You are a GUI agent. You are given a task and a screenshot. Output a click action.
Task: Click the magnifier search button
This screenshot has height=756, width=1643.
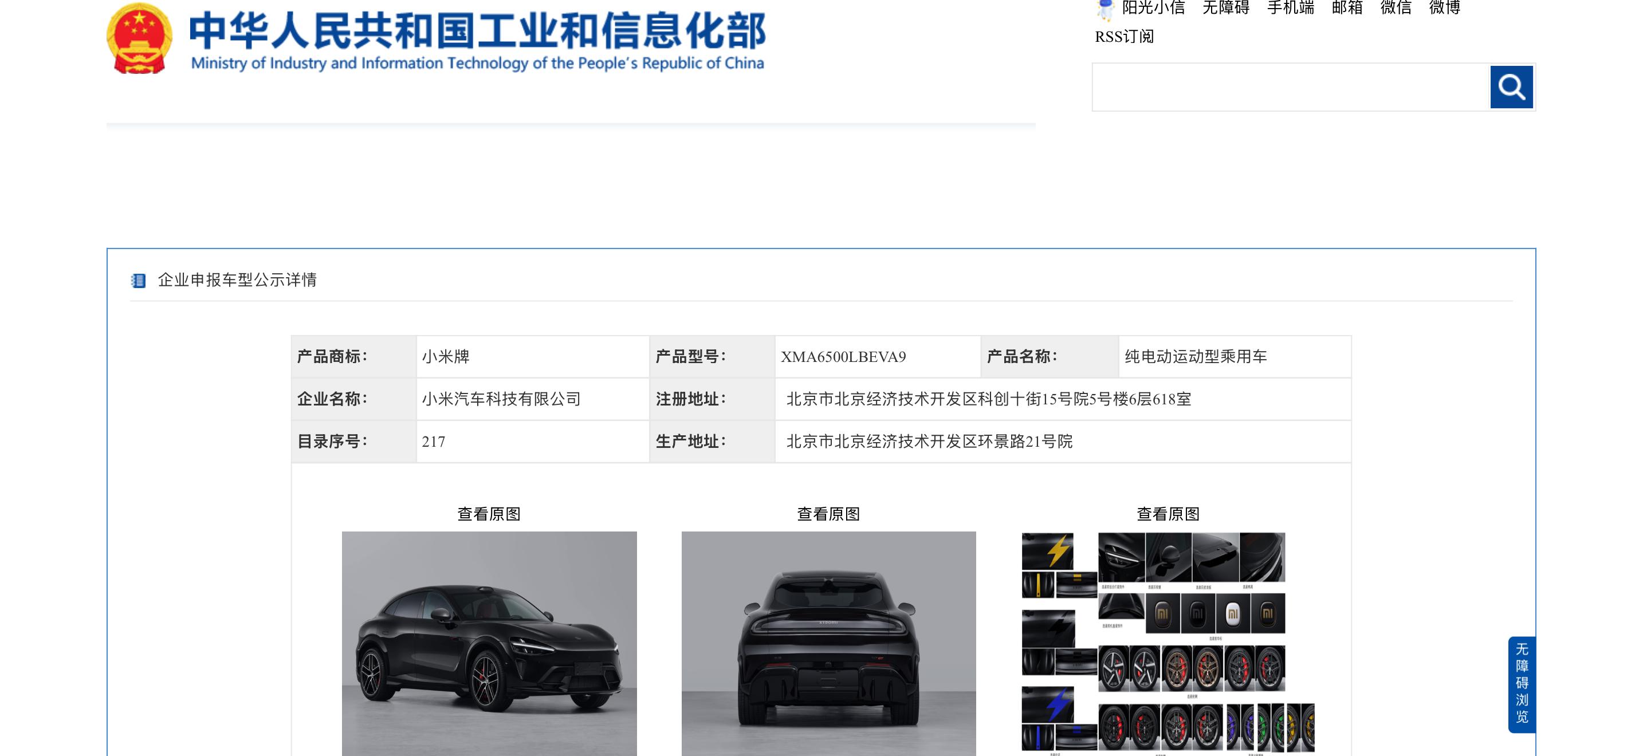tap(1511, 87)
